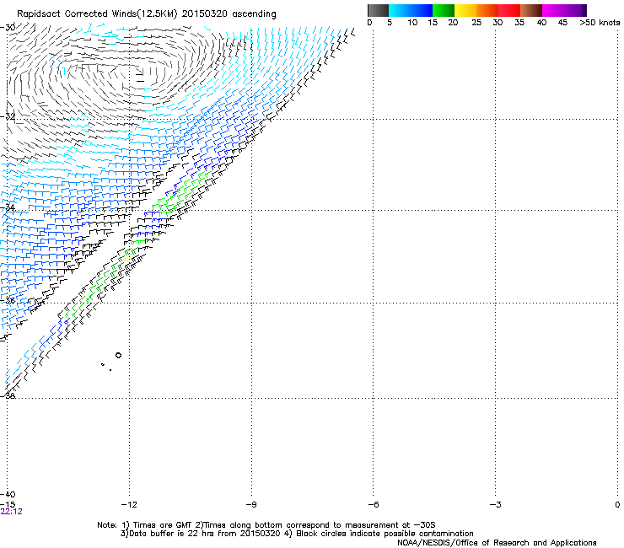The height and width of the screenshot is (548, 624).
Task: Click the word "ascending" in the title
Action: point(254,14)
